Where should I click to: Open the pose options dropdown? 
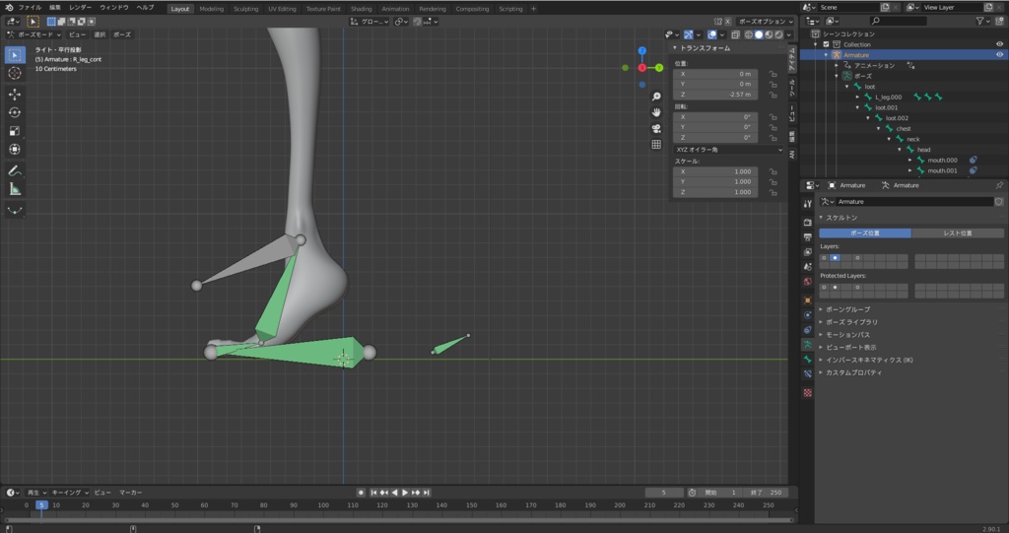click(x=765, y=22)
